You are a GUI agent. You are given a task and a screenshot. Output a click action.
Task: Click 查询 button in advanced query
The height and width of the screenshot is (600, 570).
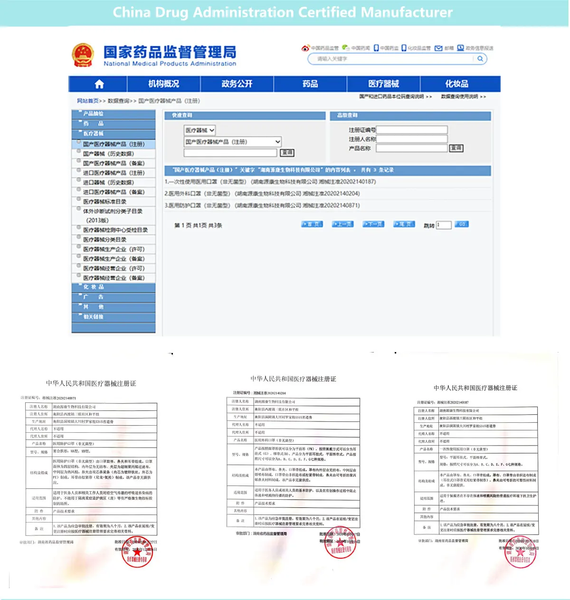[456, 148]
